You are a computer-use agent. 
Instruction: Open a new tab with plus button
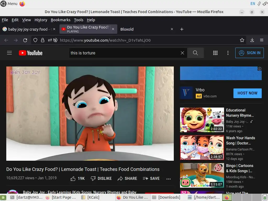[182, 29]
